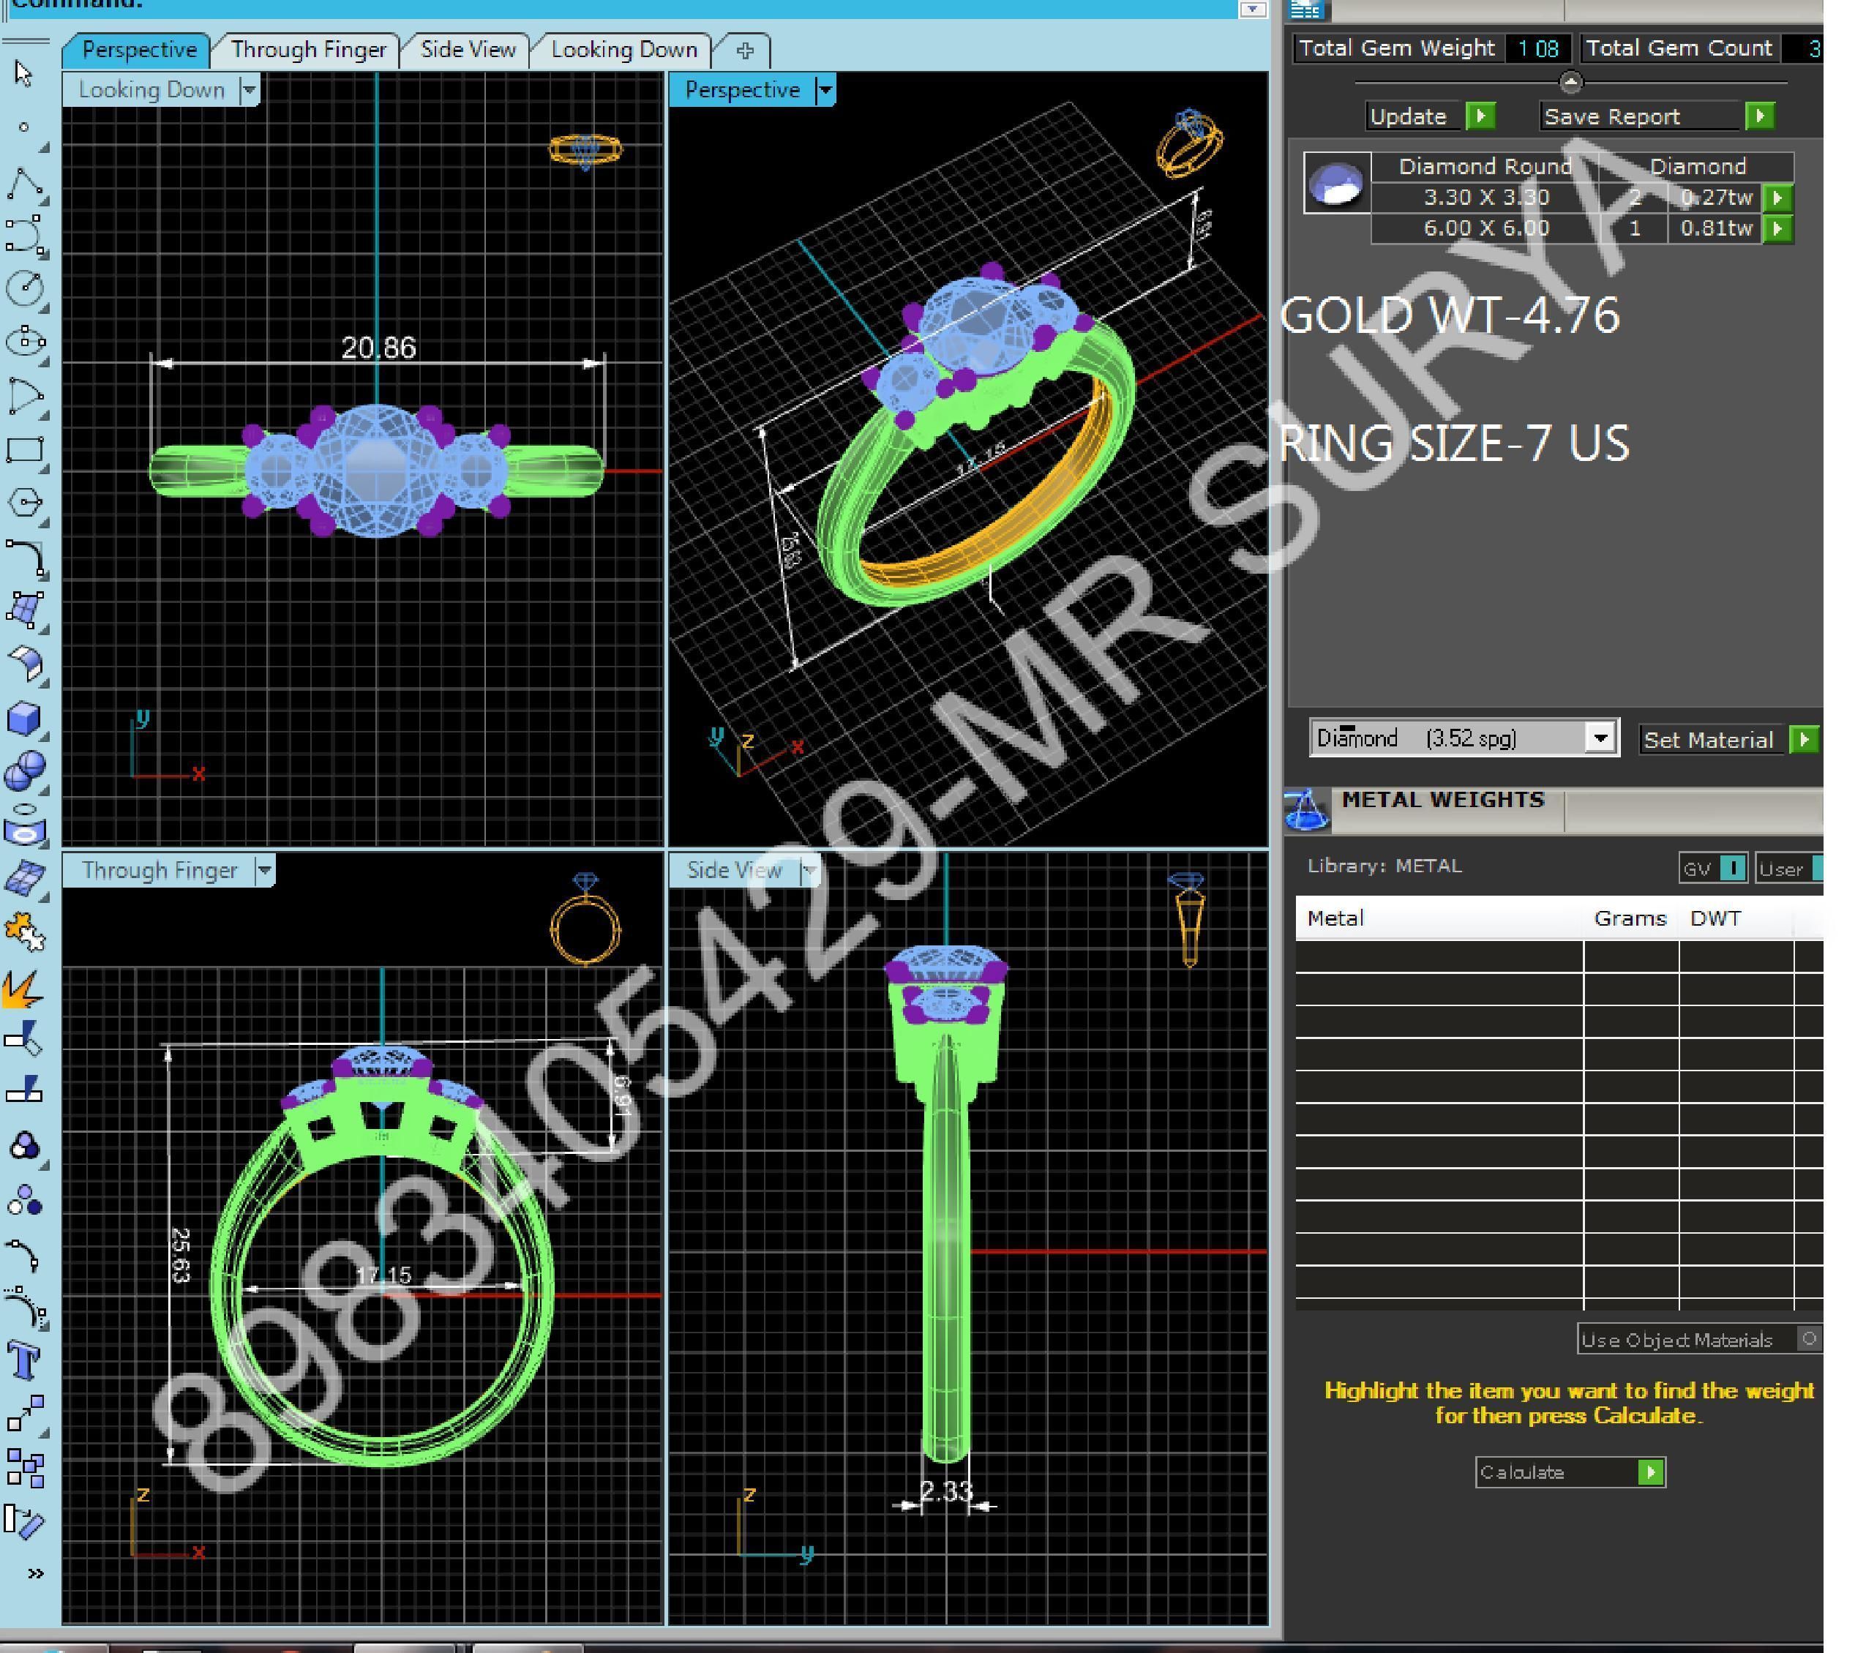Select the arrow pointer tool
Screen dimensions: 1866x1653
click(x=25, y=73)
